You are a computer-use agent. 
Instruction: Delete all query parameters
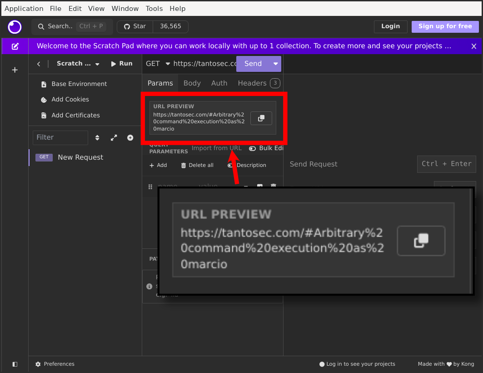[x=197, y=166]
